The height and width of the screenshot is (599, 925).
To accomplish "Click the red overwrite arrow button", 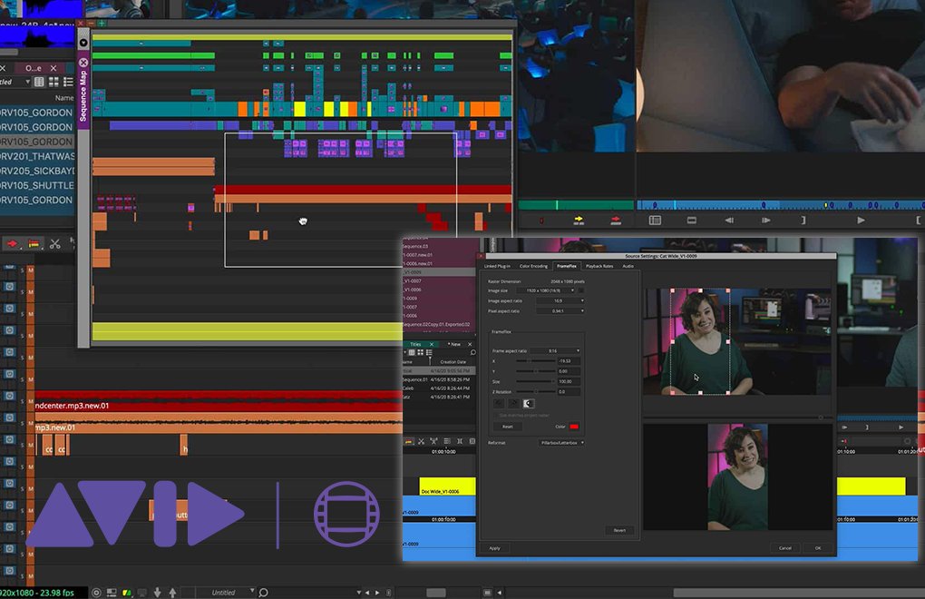I will pos(615,221).
